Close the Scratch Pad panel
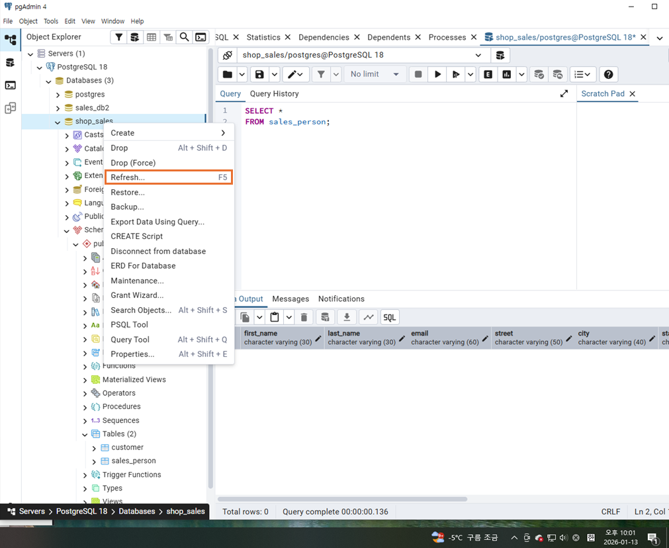 coord(632,93)
